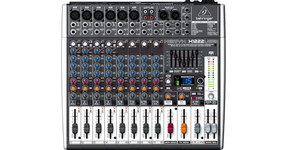This screenshot has height=150, width=287.
Task: Click the FX send jack
Action: tap(187, 32)
